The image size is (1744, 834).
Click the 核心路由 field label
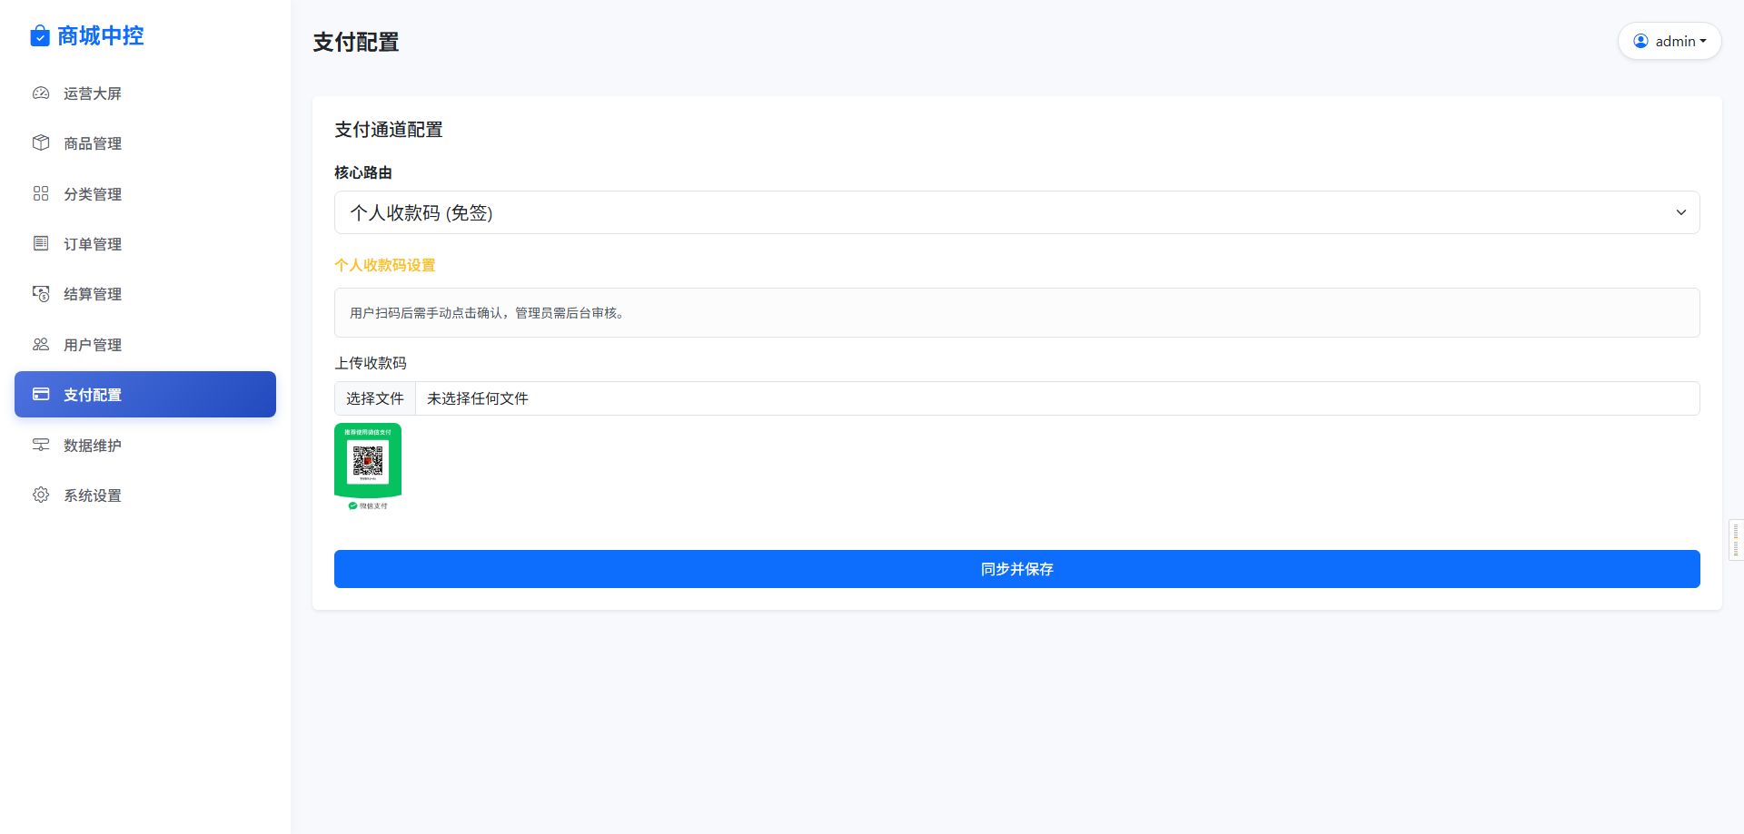click(x=363, y=172)
